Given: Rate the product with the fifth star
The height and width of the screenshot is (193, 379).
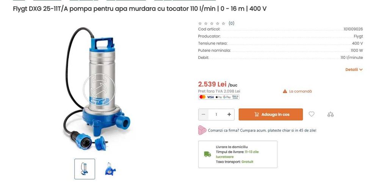Looking at the screenshot, I should tap(223, 23).
